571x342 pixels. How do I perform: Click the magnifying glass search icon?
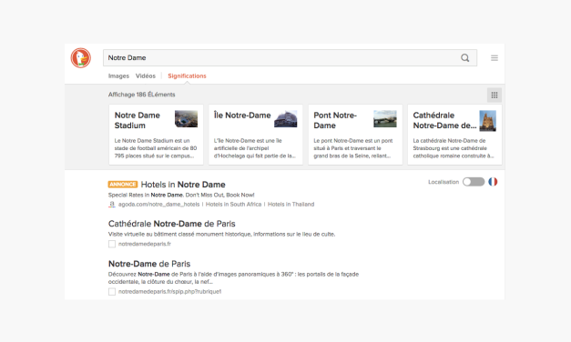pos(465,58)
